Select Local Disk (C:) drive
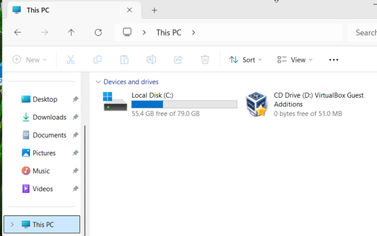The image size is (377, 236). coord(170,104)
